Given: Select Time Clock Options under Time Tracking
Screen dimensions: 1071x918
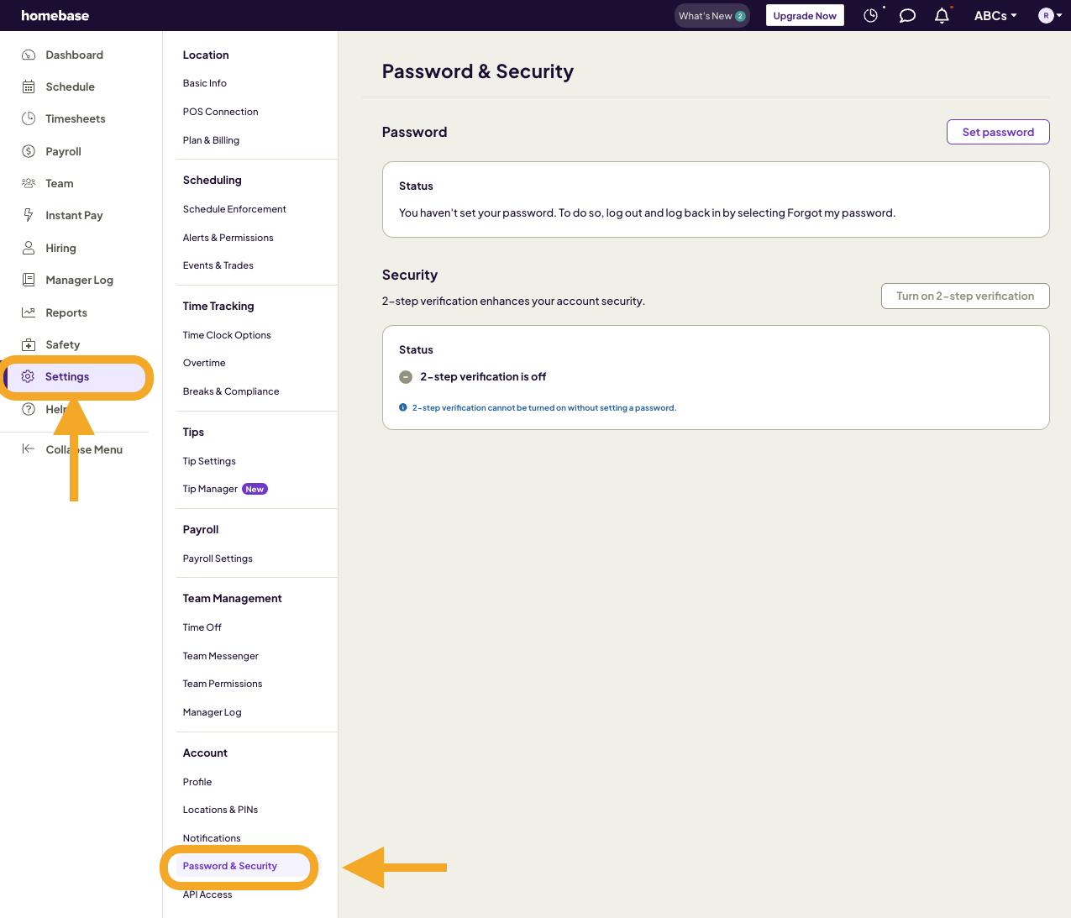Looking at the screenshot, I should click(227, 334).
